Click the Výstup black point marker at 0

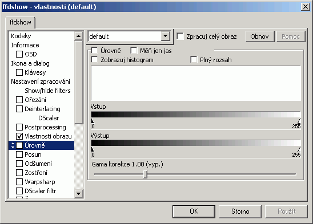tap(93, 149)
